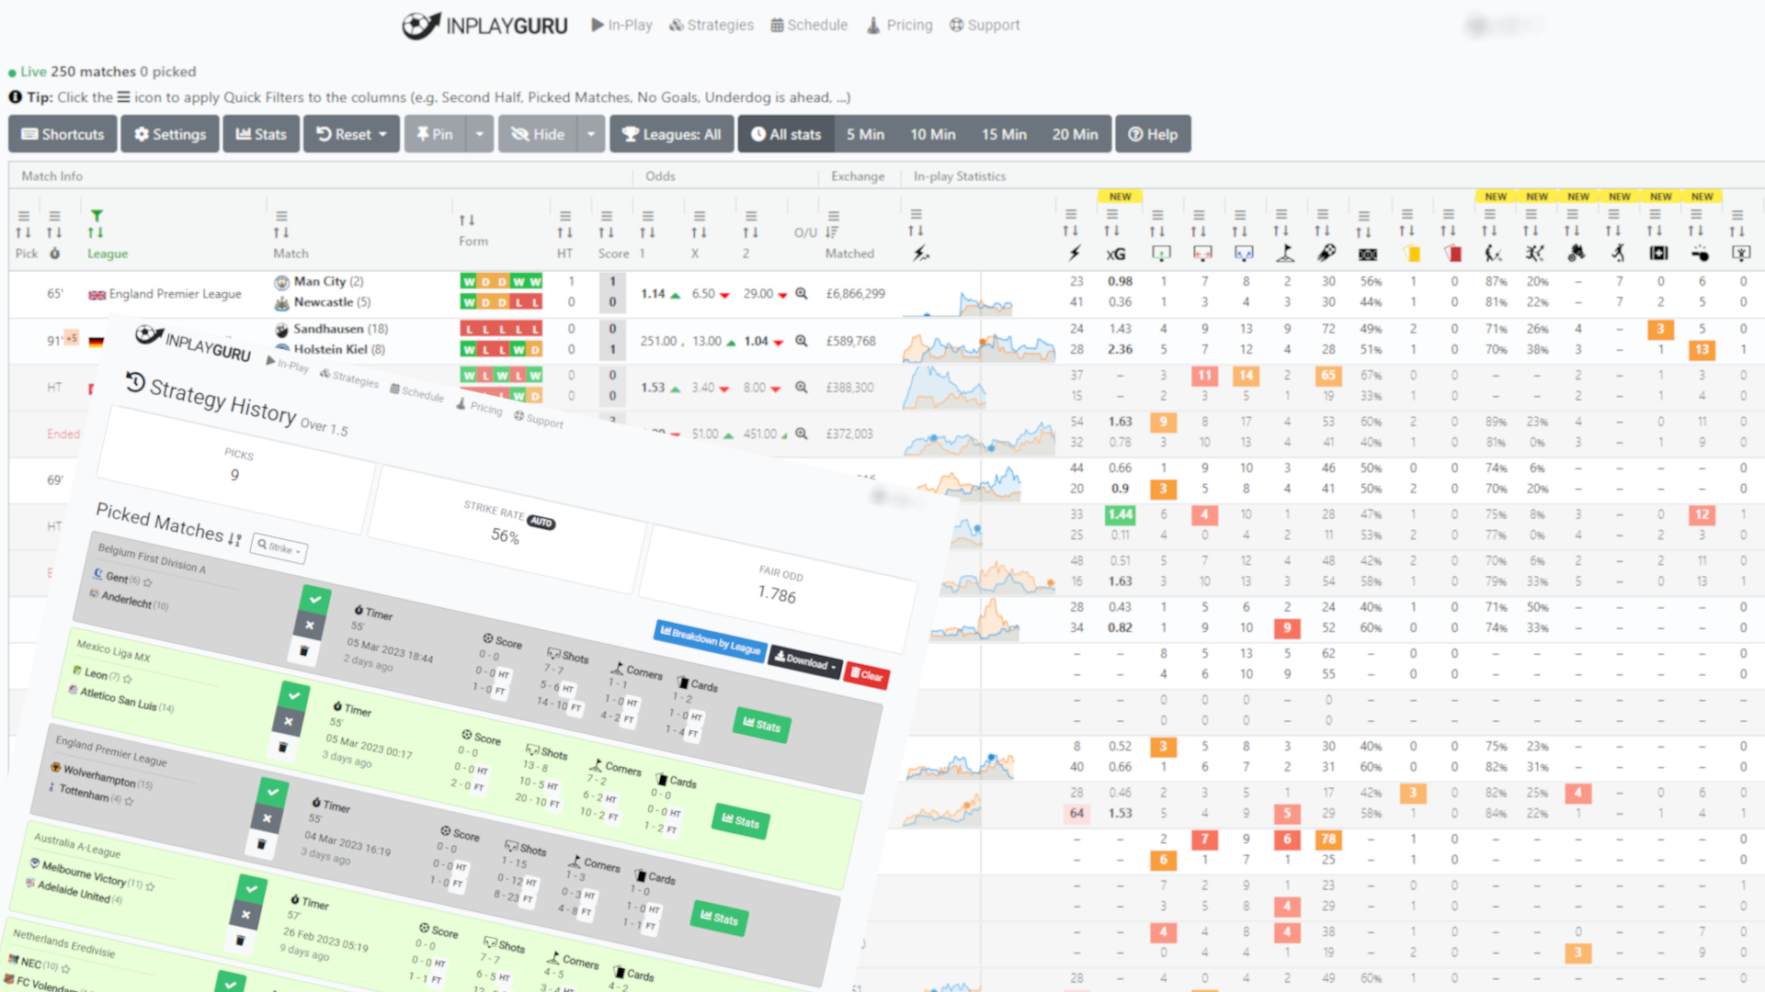Toggle AUTO strike rate badge
Viewport: 1765px width, 992px height.
click(541, 523)
